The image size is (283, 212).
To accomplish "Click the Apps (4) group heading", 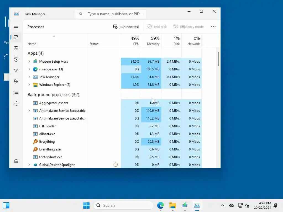I will click(x=36, y=53).
